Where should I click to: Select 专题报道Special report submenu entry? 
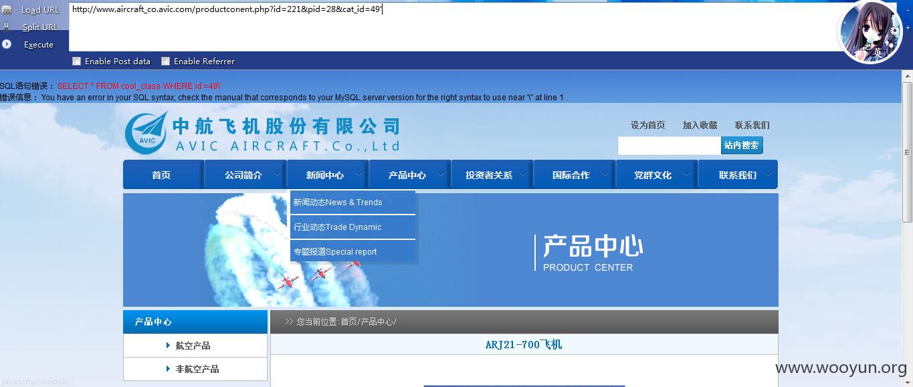pos(352,252)
